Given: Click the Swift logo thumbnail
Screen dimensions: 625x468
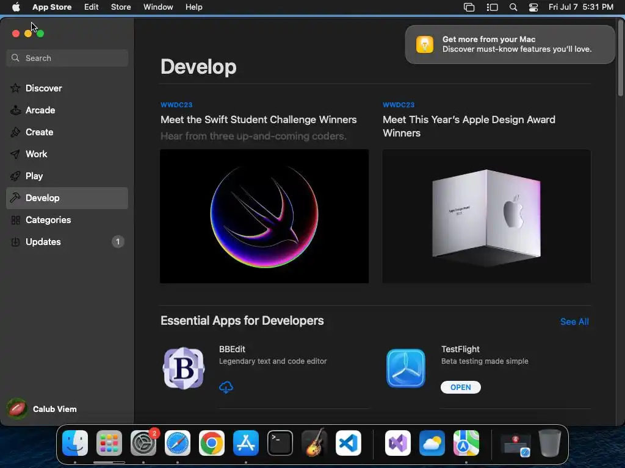Looking at the screenshot, I should (x=264, y=216).
